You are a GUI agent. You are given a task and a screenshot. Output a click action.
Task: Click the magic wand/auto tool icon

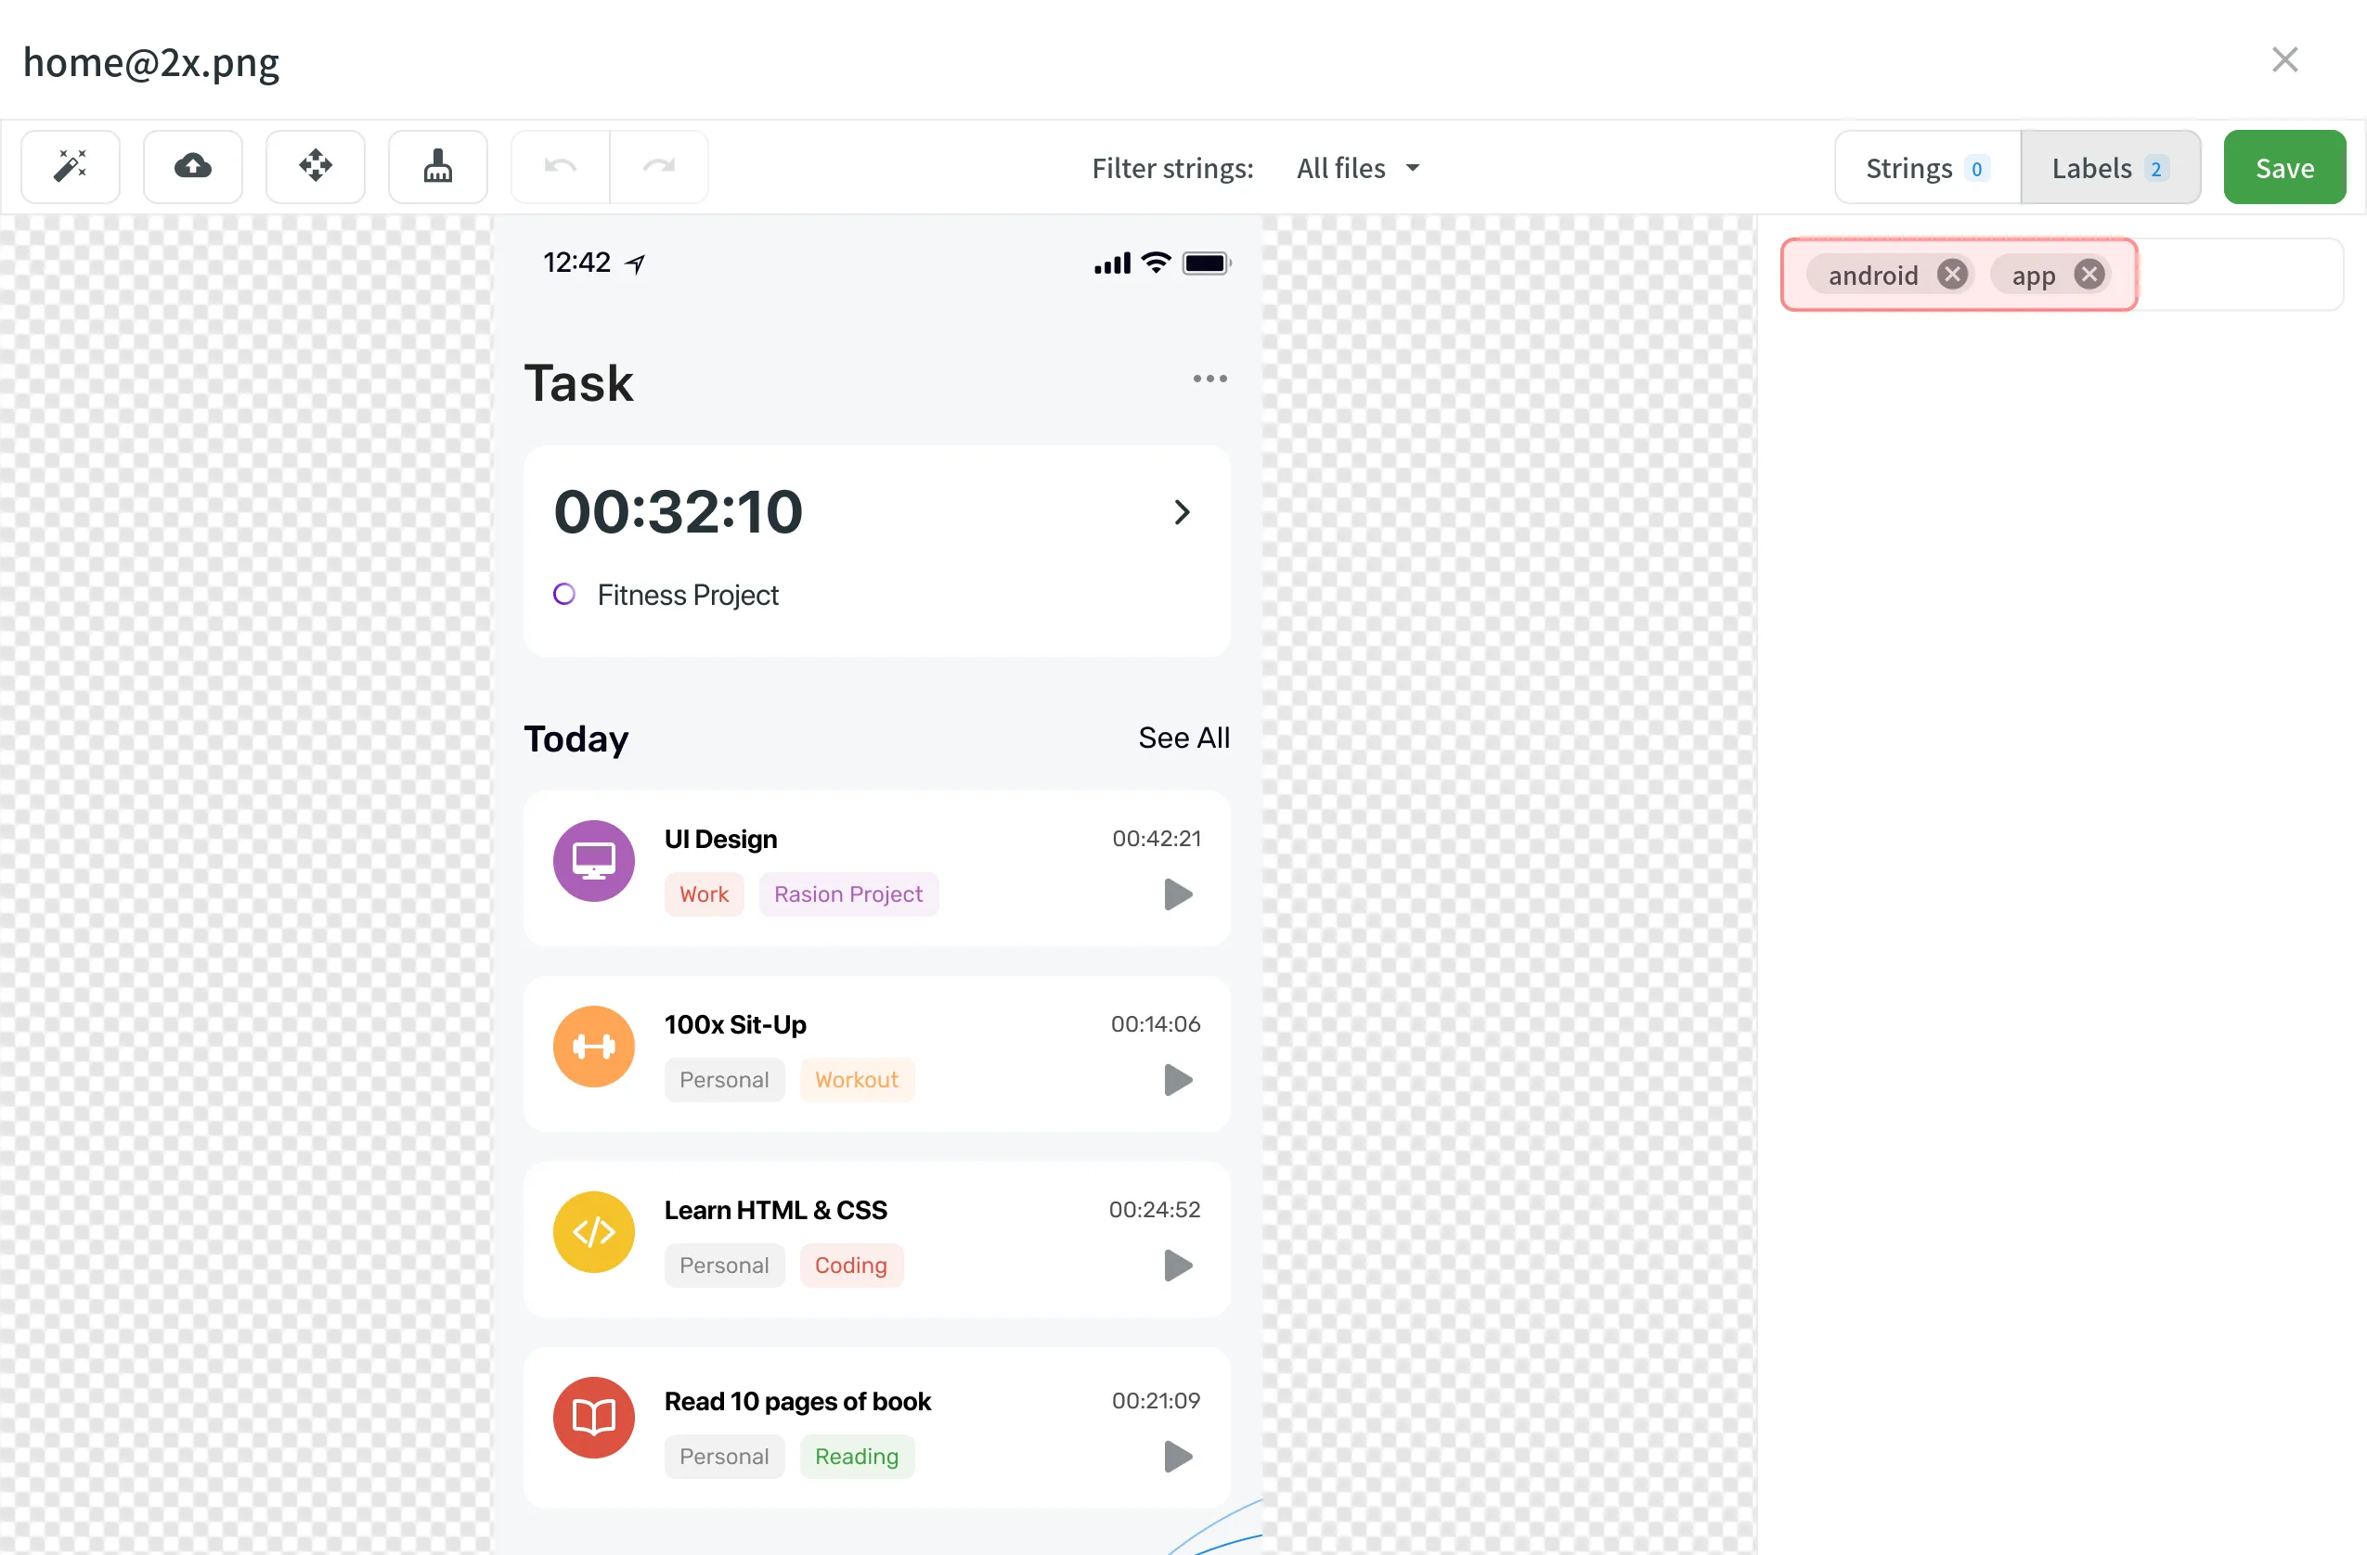tap(68, 167)
